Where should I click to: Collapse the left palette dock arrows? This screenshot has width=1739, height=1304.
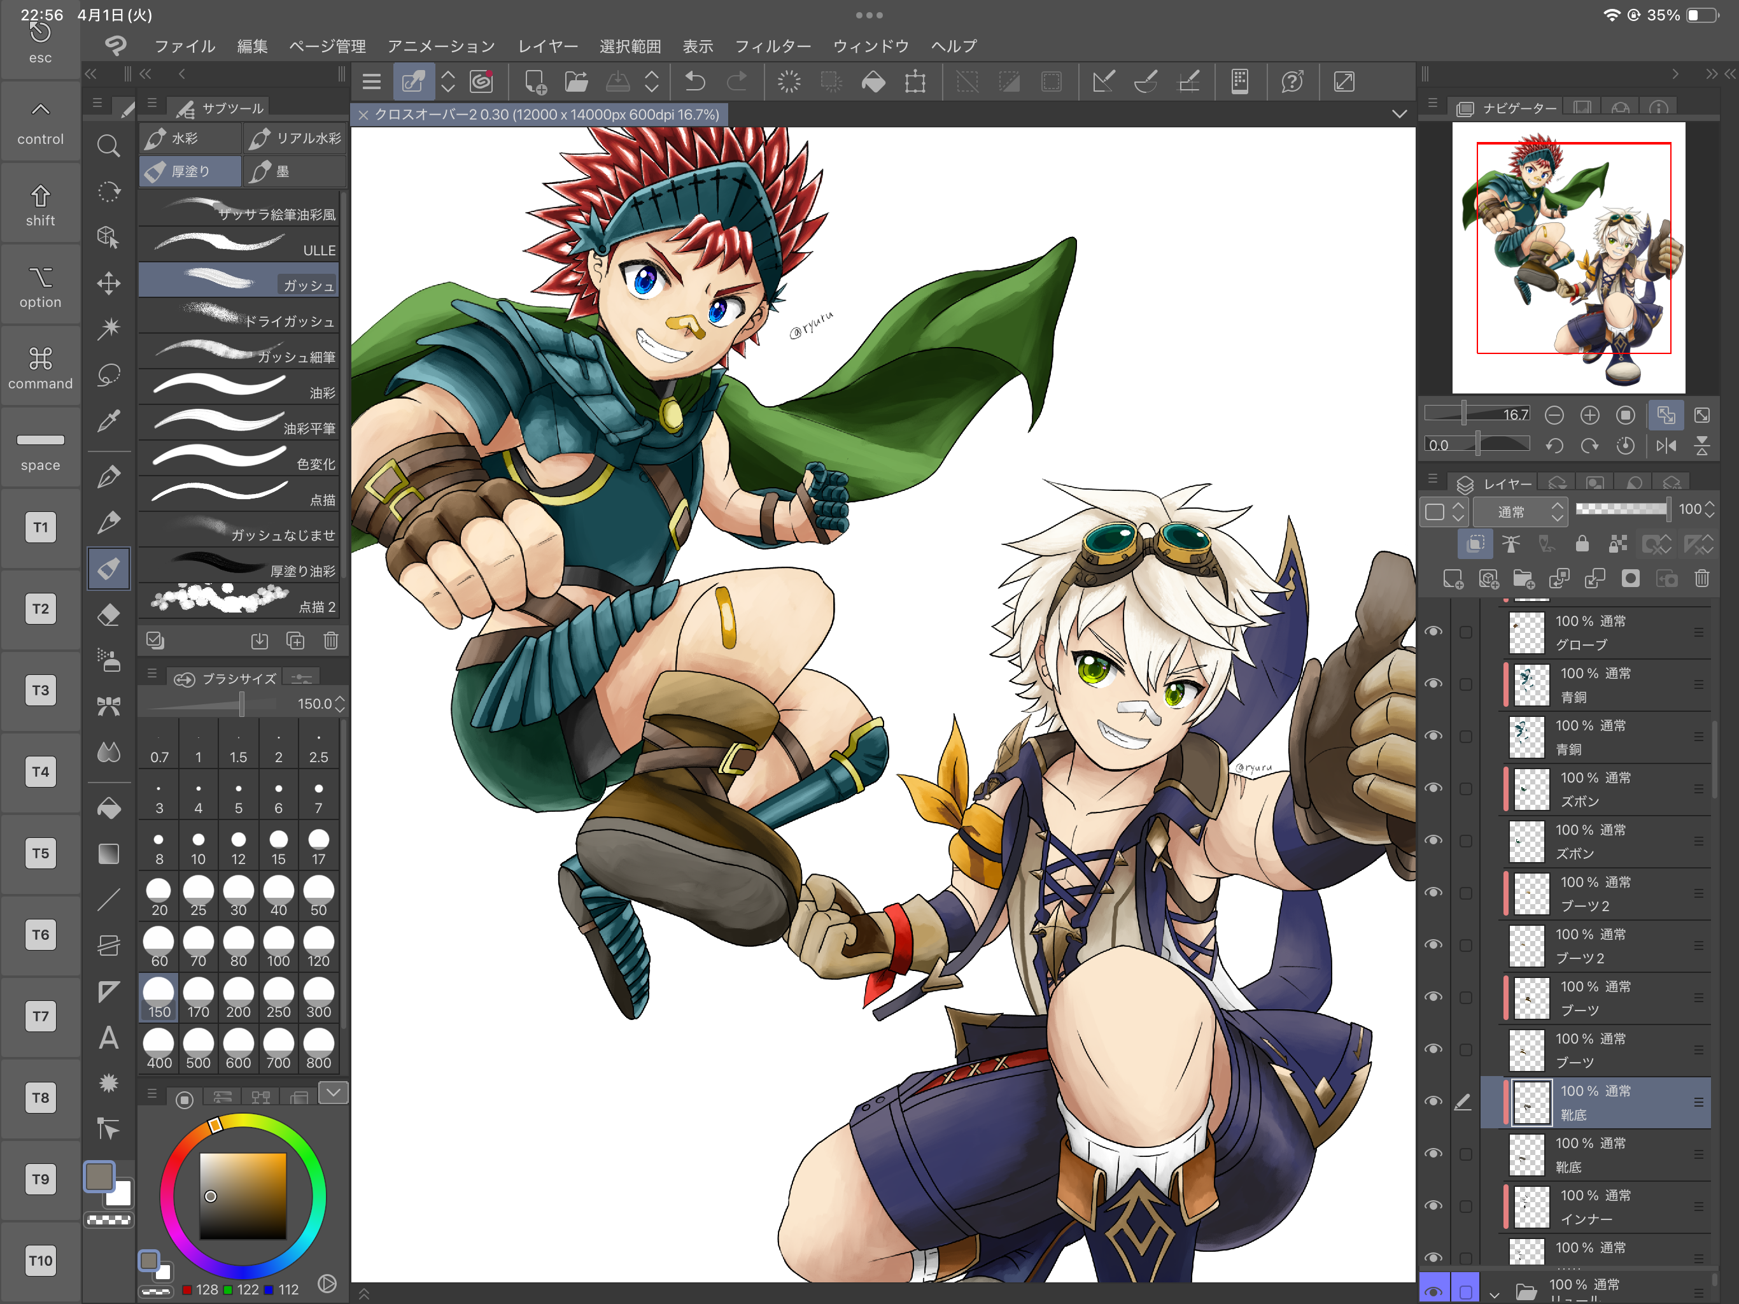coord(91,73)
